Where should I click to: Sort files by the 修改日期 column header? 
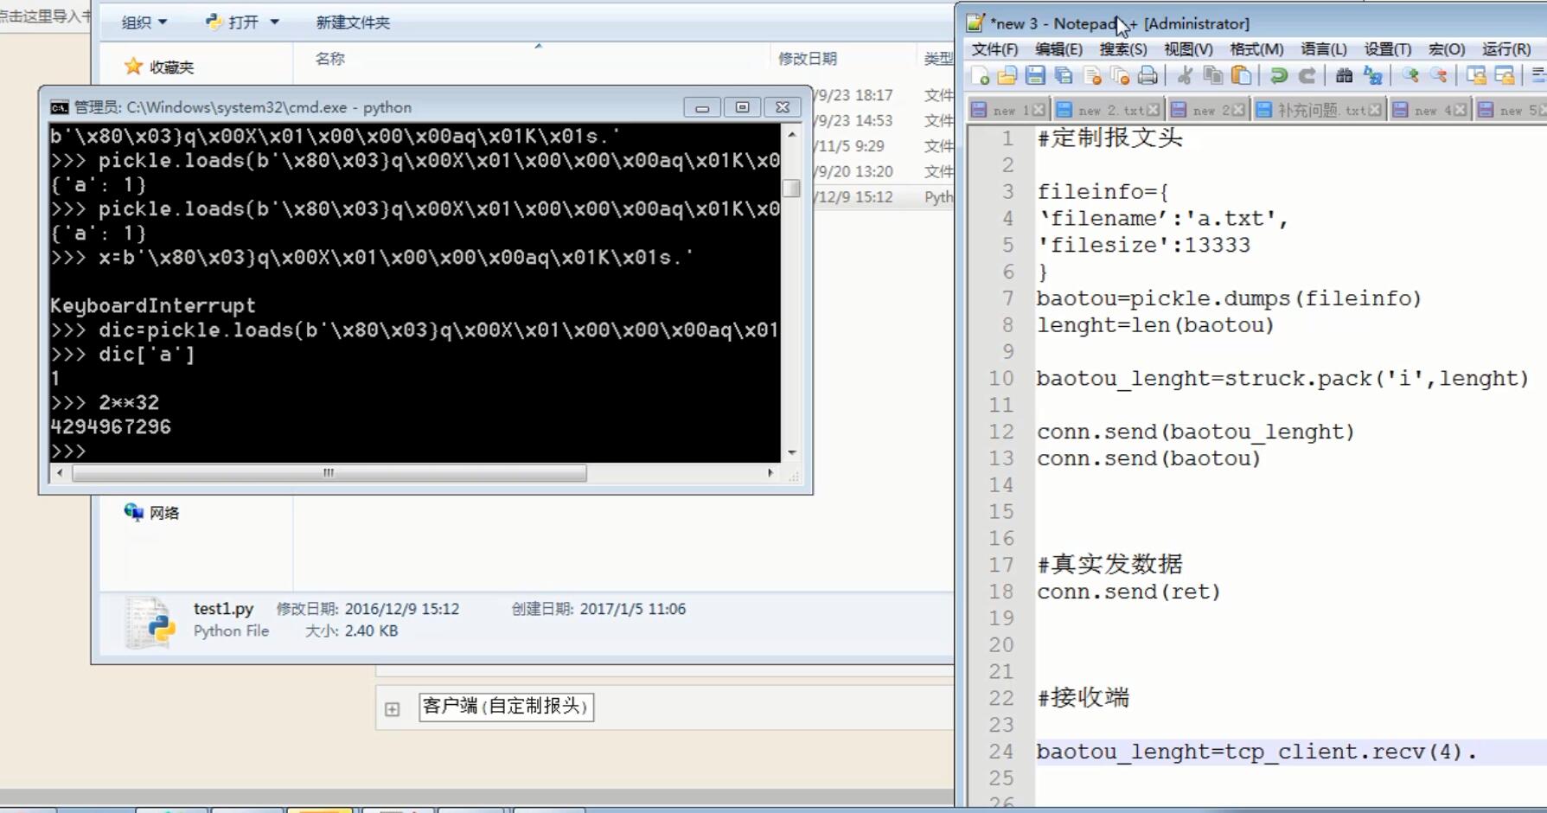click(x=807, y=59)
